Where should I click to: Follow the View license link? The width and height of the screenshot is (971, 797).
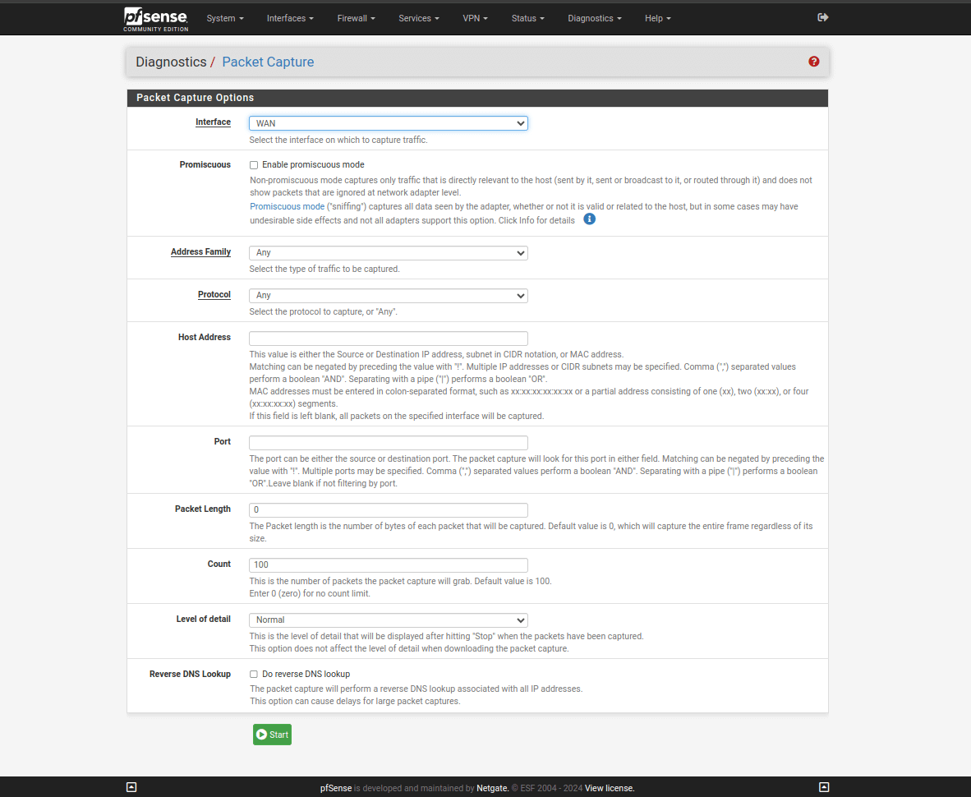[x=609, y=788]
